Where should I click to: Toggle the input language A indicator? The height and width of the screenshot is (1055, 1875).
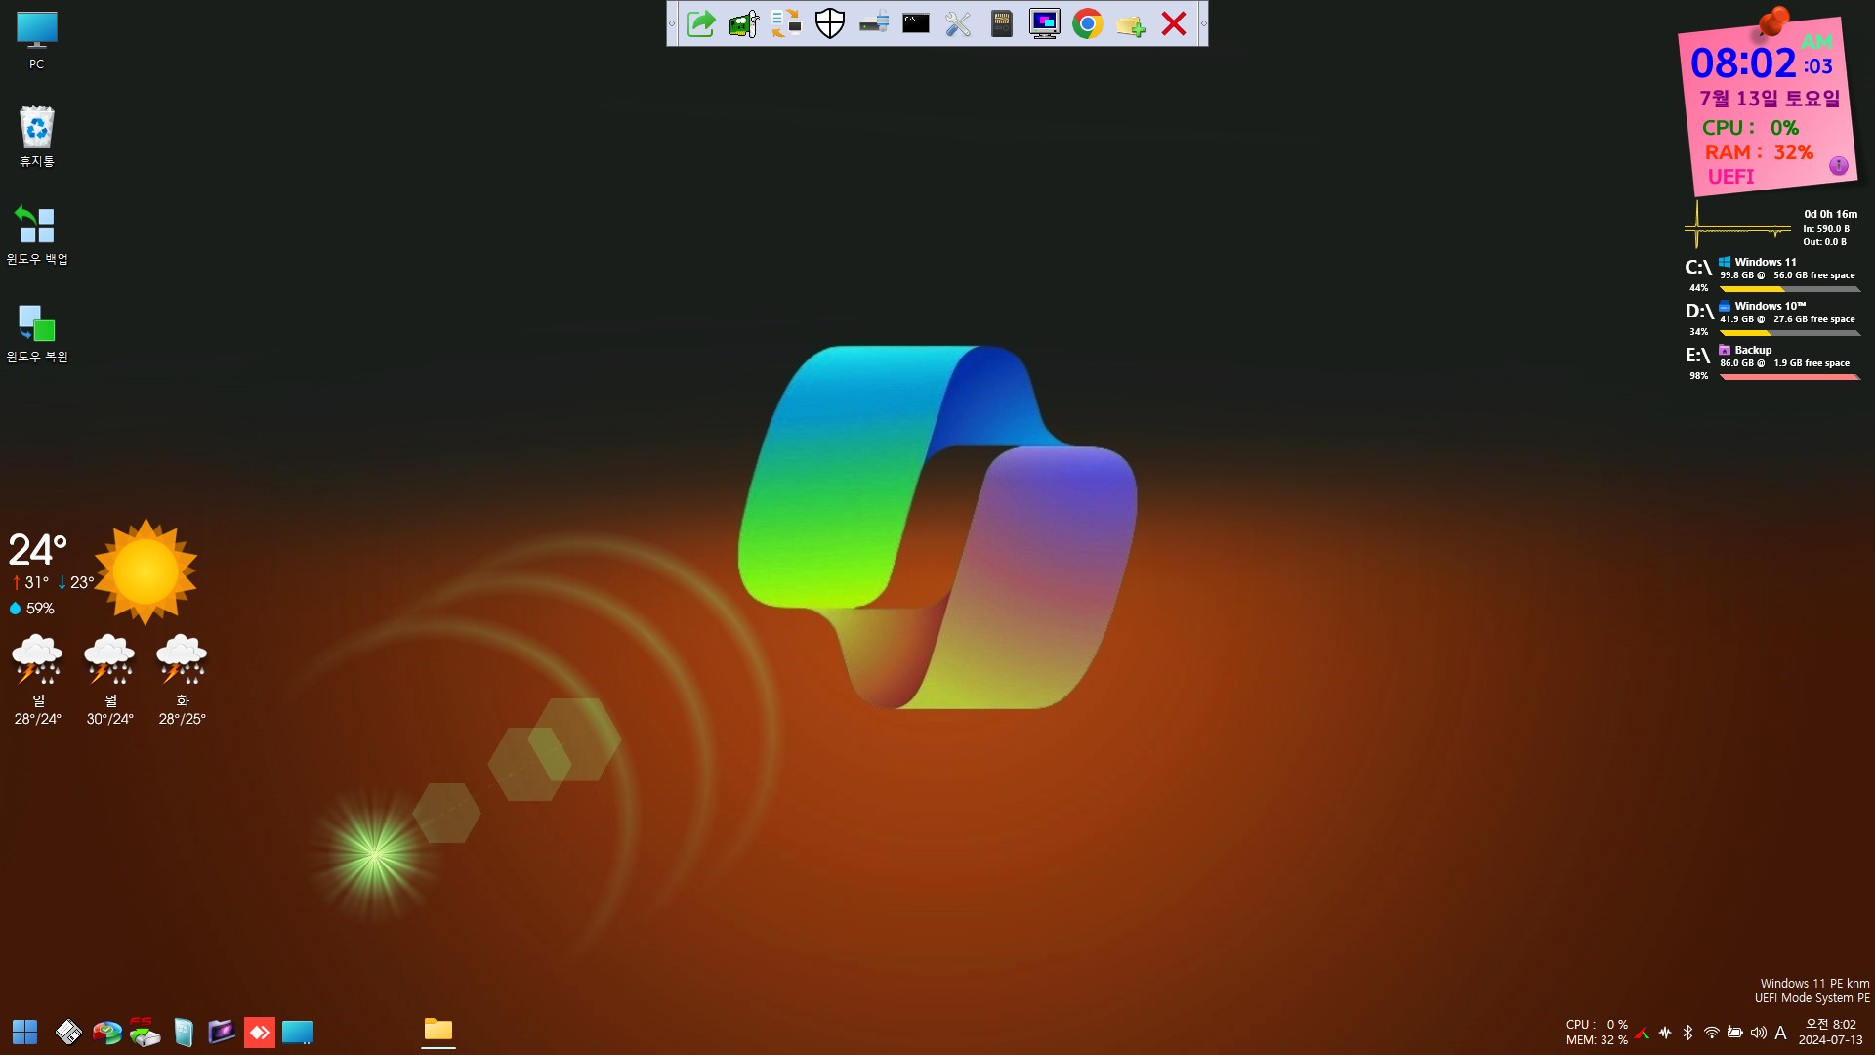(x=1780, y=1033)
